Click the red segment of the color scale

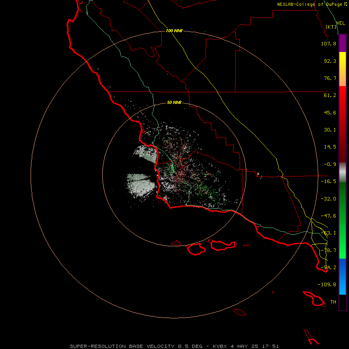[x=342, y=124]
